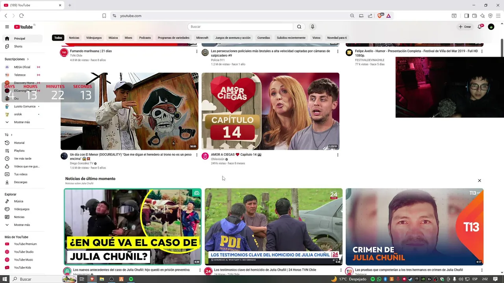Image resolution: width=504 pixels, height=283 pixels.
Task: Expand Mostrar más under subscriptions
Action: pos(22,122)
